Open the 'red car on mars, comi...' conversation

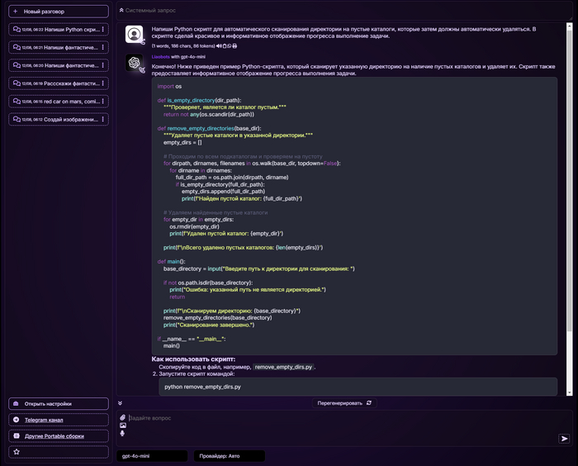pos(59,102)
